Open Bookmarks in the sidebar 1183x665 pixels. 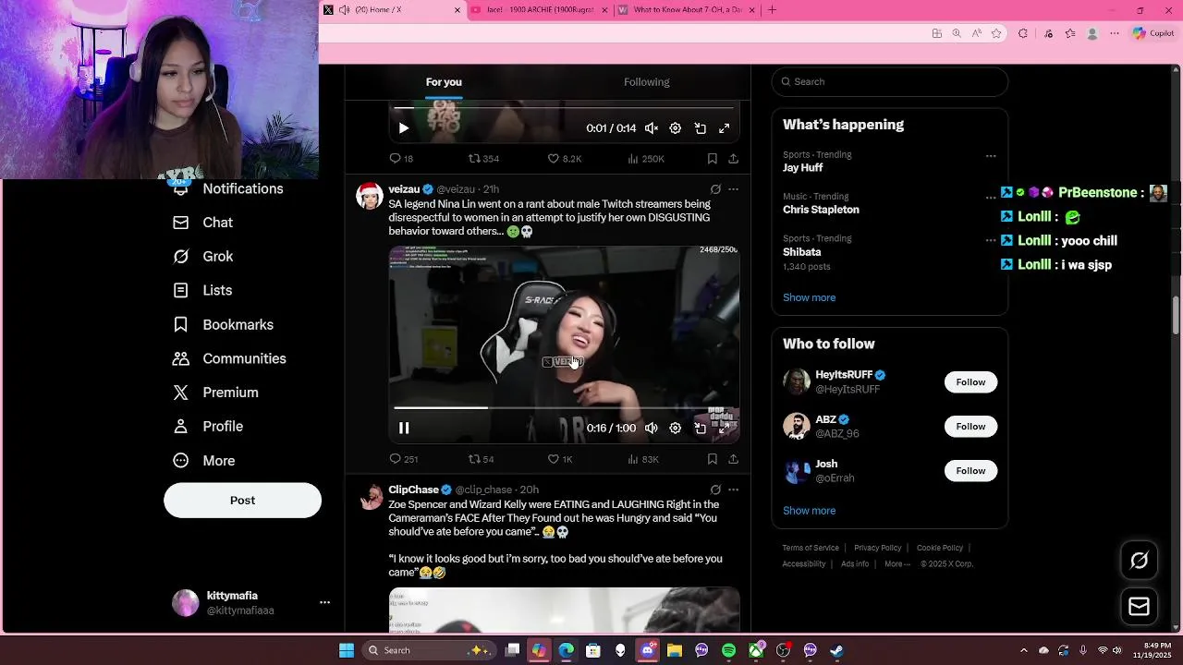224,325
